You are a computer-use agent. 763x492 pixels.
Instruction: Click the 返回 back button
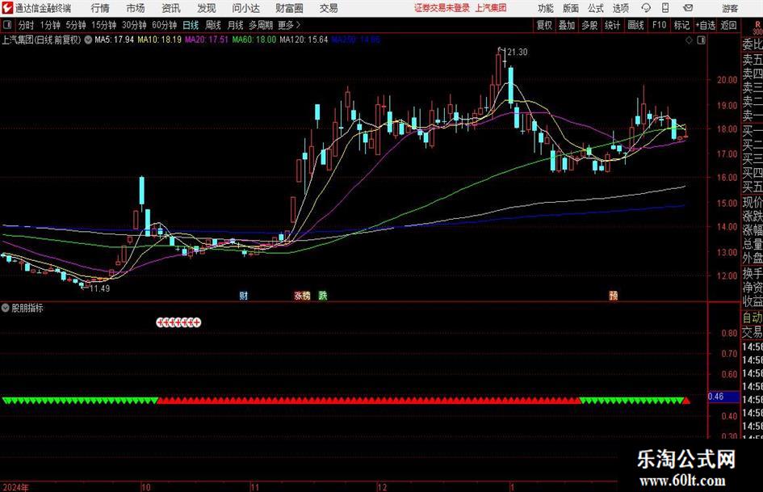(x=728, y=25)
